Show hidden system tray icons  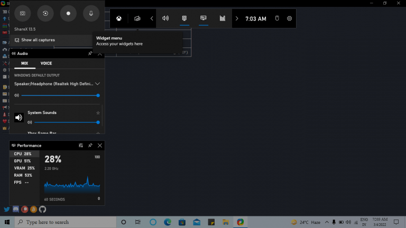327,222
